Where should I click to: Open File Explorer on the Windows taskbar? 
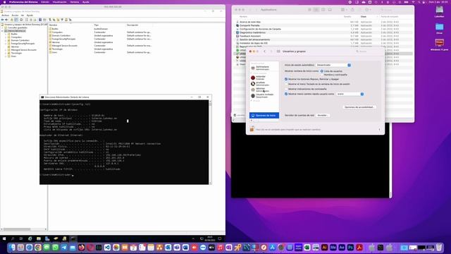[x=39, y=238]
